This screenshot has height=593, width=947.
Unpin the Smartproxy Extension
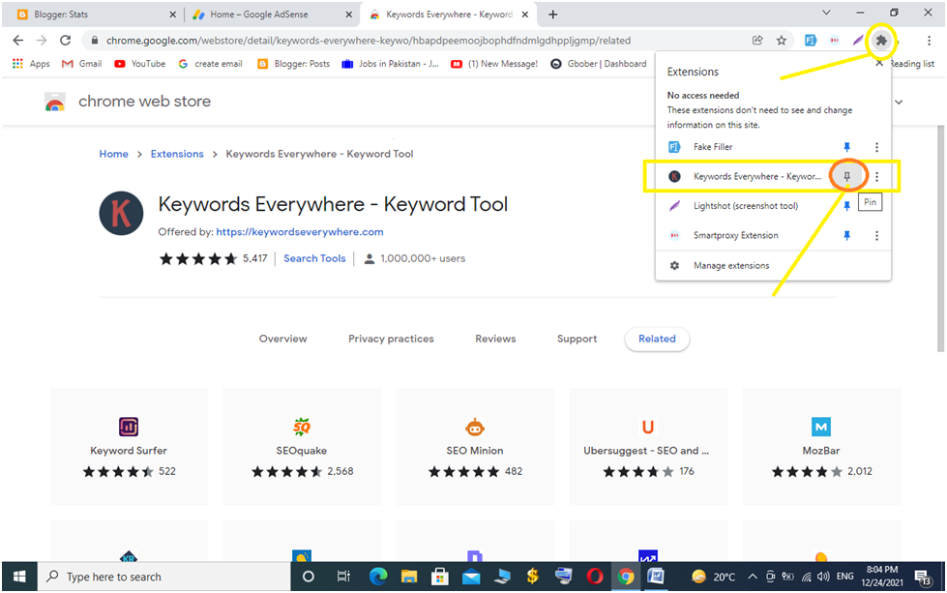point(846,235)
